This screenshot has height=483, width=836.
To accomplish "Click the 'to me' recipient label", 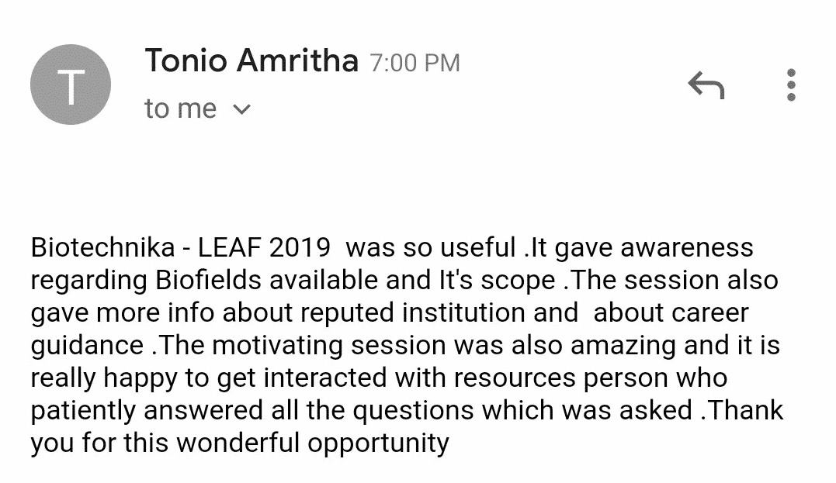I will click(x=180, y=109).
